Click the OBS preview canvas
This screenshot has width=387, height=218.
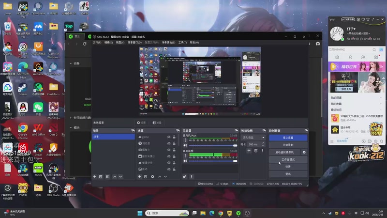[x=200, y=81]
